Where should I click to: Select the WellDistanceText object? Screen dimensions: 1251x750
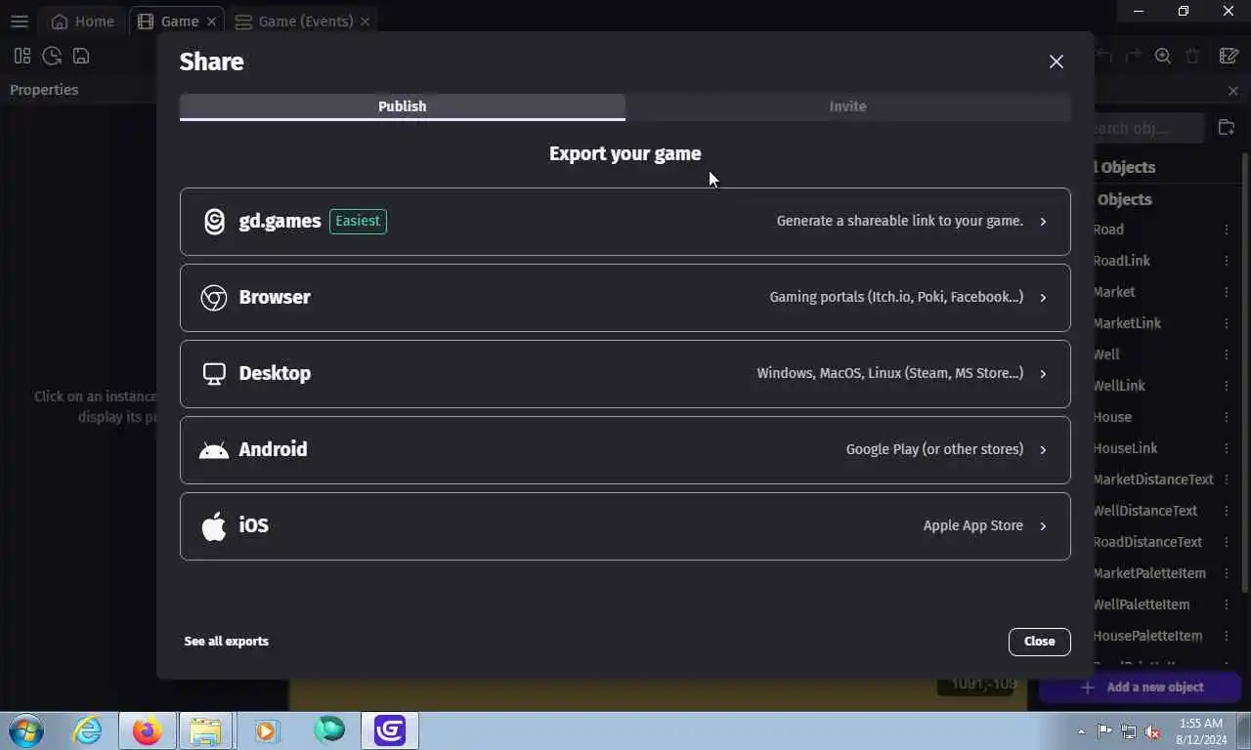click(1145, 511)
